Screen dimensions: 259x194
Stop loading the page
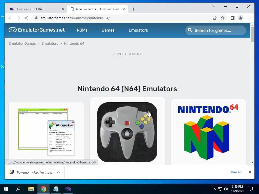[26, 18]
